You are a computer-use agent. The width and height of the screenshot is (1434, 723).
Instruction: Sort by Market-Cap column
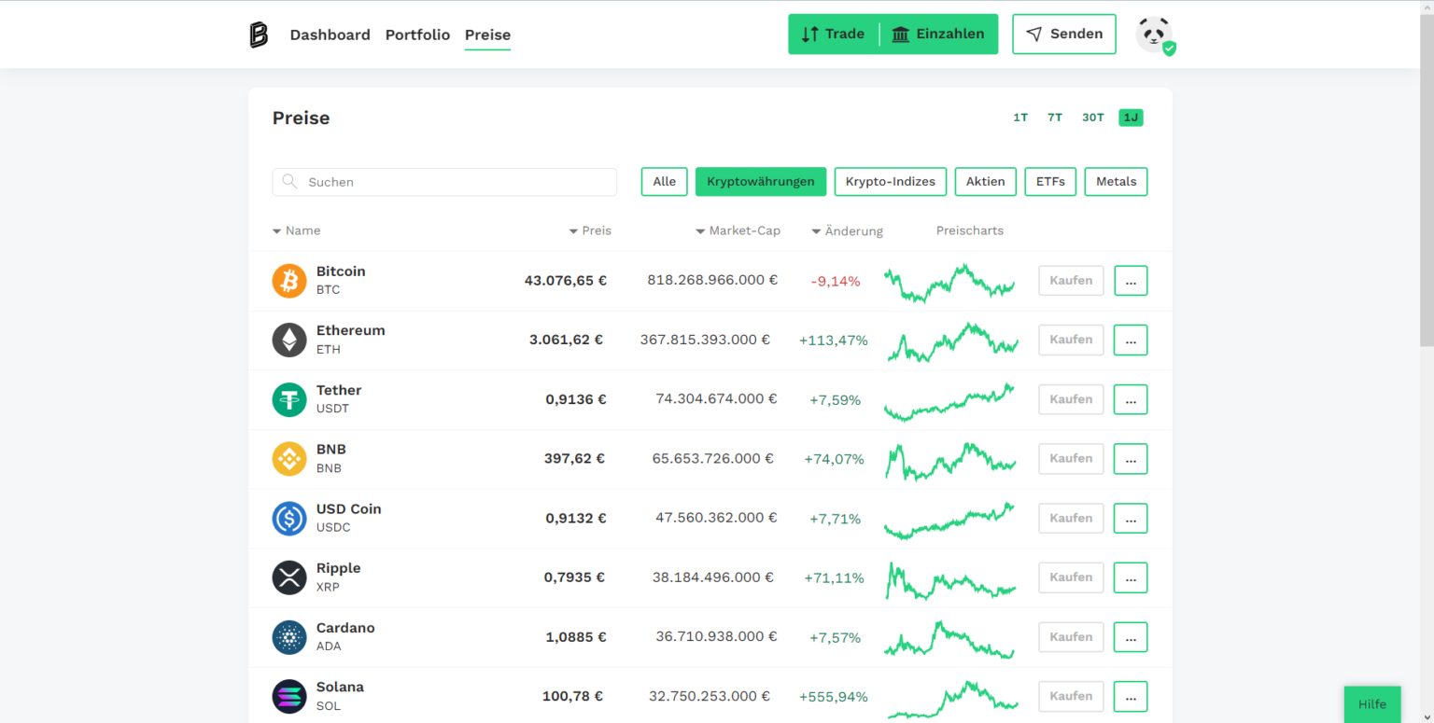pos(738,230)
